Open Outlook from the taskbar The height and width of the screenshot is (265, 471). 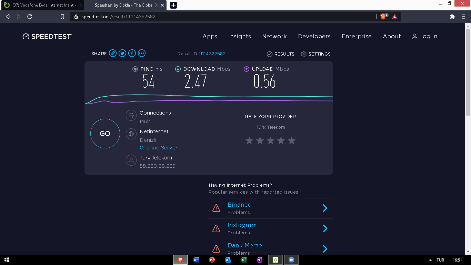[228, 260]
